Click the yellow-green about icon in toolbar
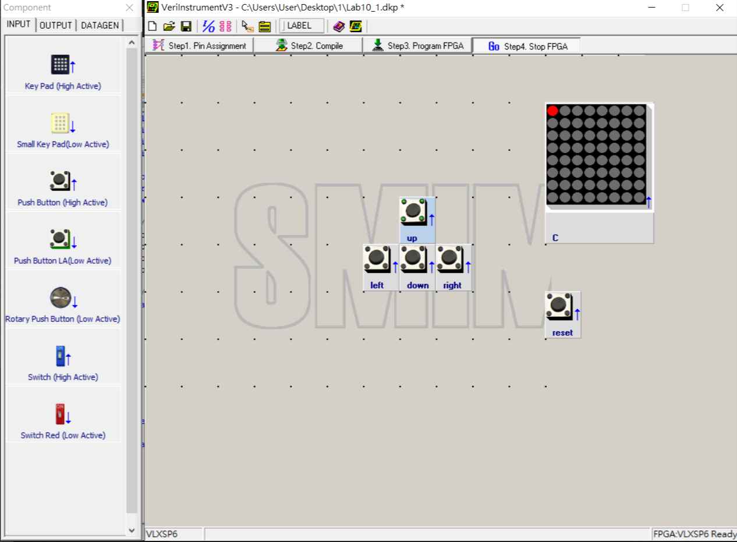 [356, 26]
